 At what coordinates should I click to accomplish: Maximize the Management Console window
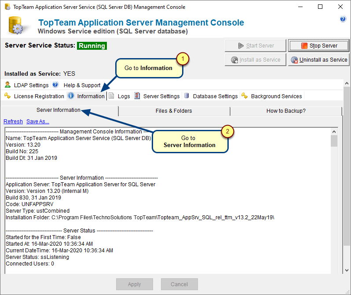(320, 7)
